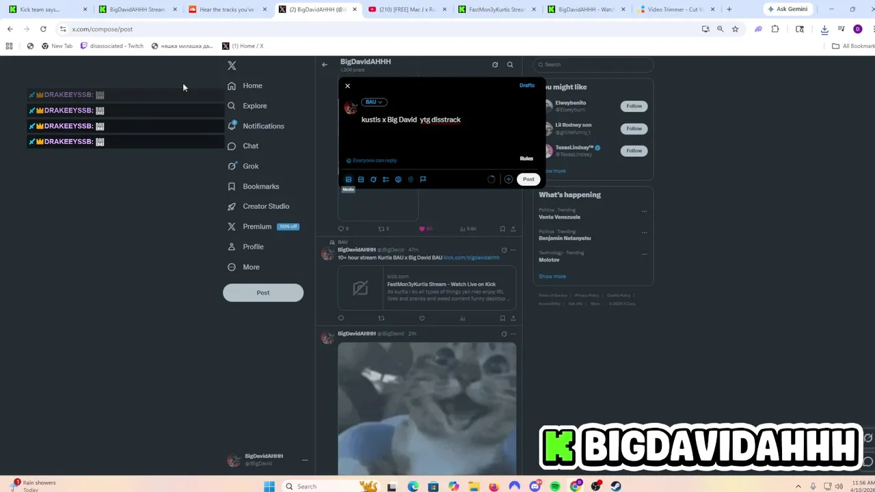This screenshot has height=492, width=875.
Task: Open Molotov trend
Action: (549, 260)
